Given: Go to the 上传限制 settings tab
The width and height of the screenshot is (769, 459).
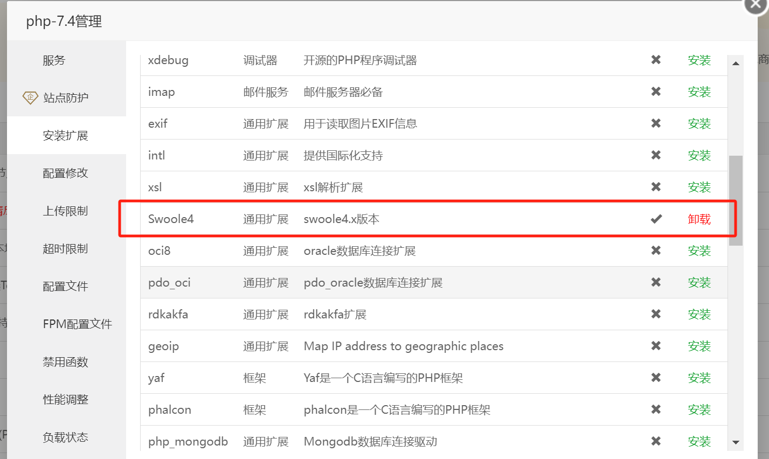Looking at the screenshot, I should (x=67, y=211).
